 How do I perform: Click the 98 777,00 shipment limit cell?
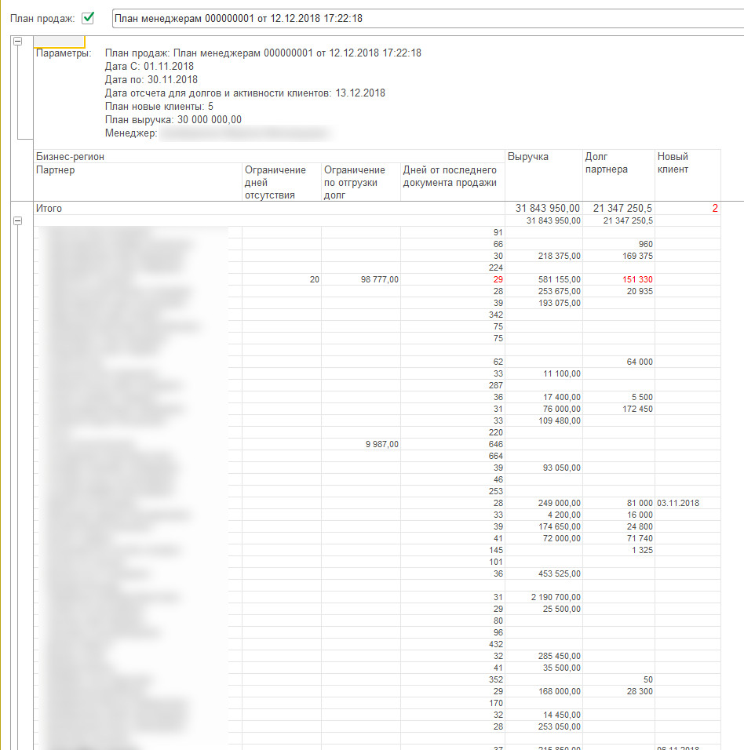[x=379, y=279]
